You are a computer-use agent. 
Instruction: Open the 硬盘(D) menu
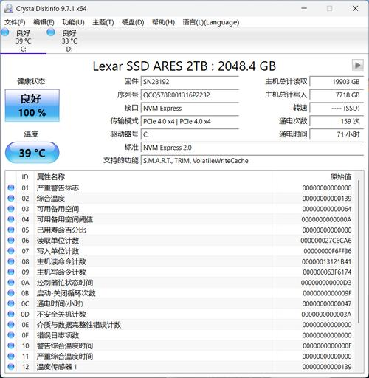[133, 22]
